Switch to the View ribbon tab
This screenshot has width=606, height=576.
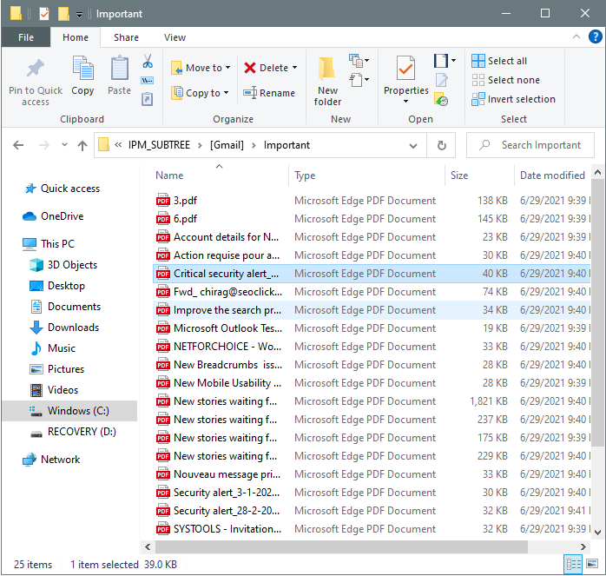point(175,37)
